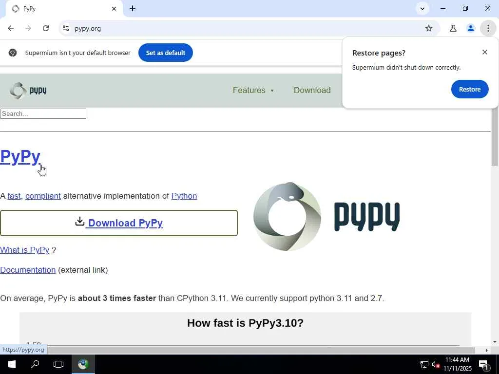The image size is (499, 374).
Task: Open the Documentation external link
Action: [x=28, y=270]
